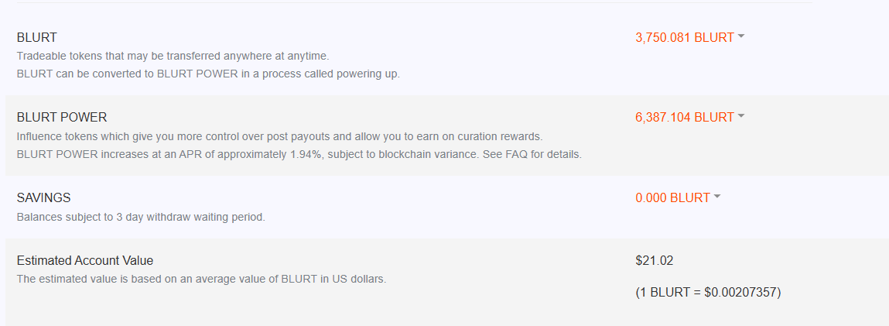This screenshot has width=889, height=326.
Task: Click the 3 day withdraw waiting period note
Action: (x=141, y=217)
